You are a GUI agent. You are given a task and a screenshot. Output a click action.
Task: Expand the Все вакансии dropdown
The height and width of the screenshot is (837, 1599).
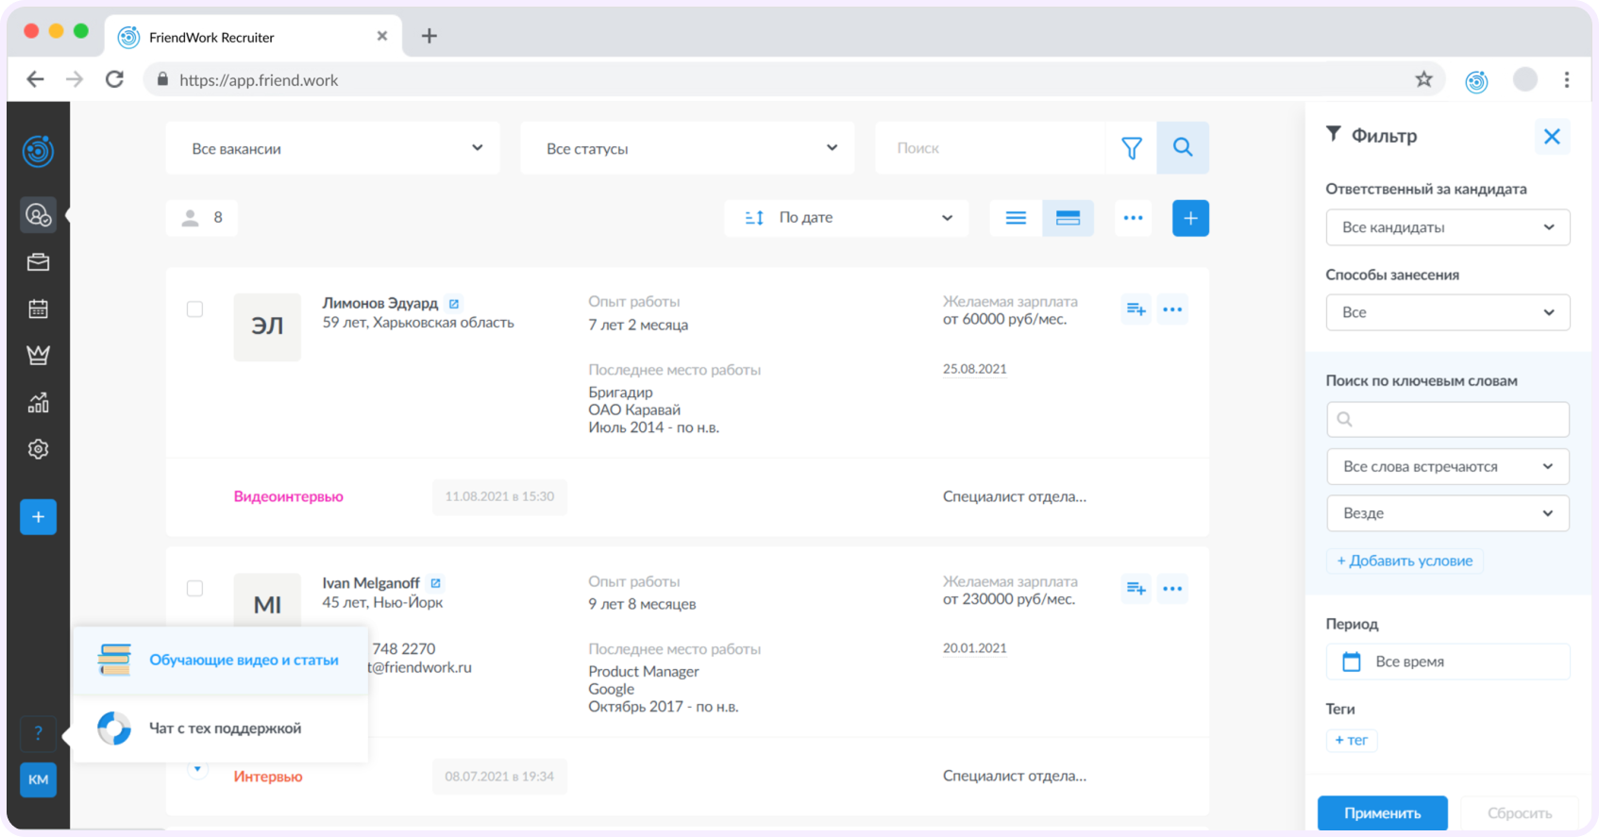[333, 148]
